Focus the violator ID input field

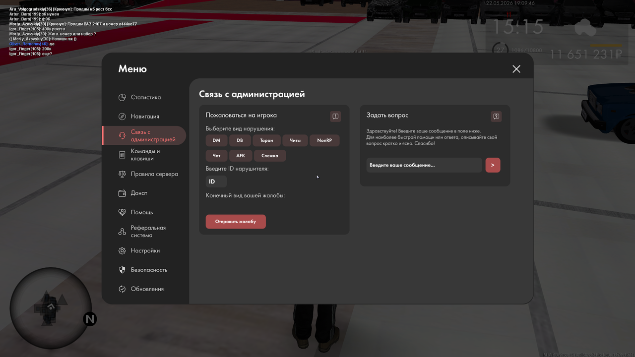216,181
